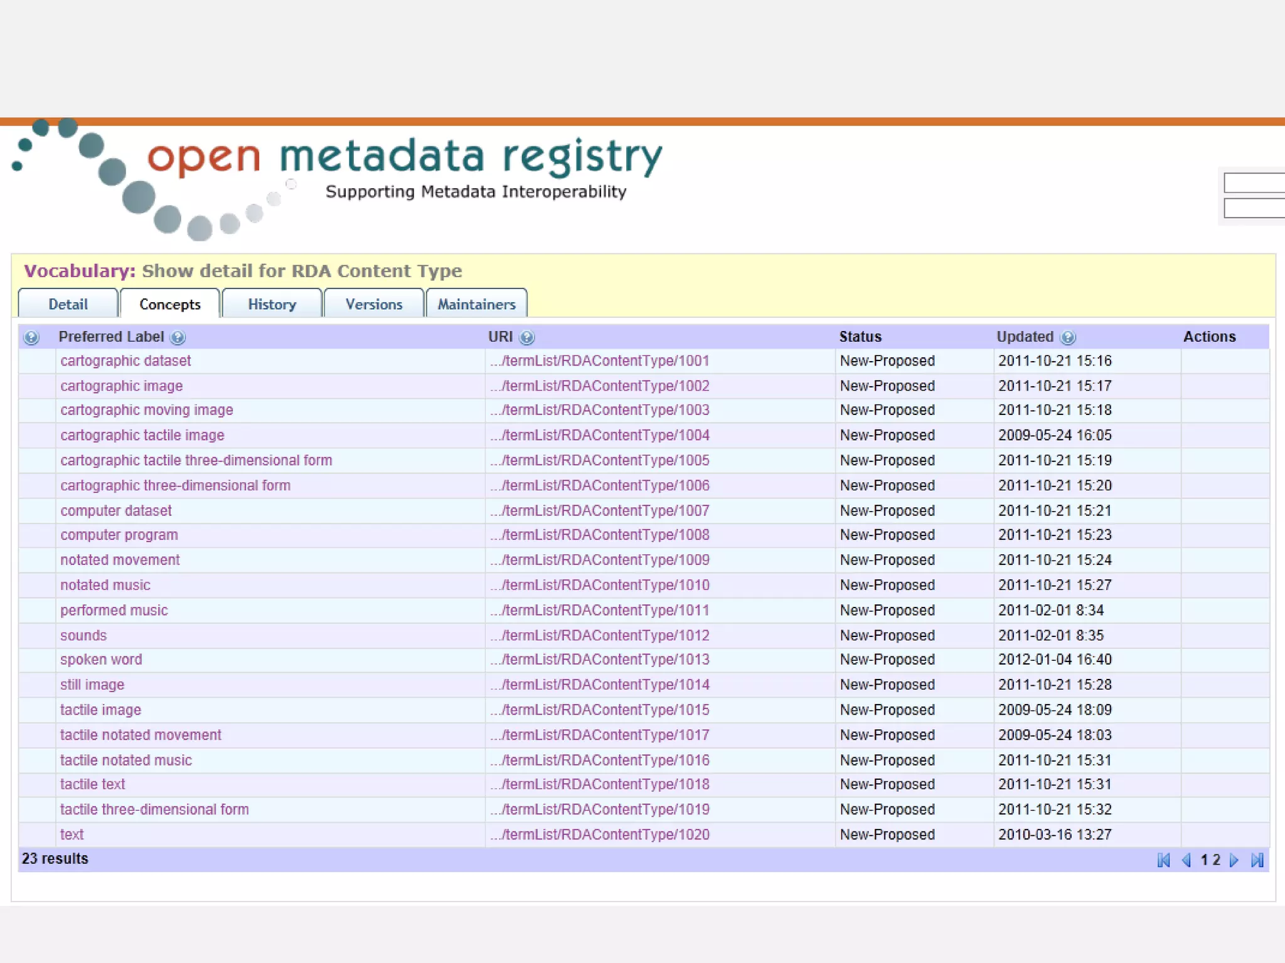Switch to the Maintainers tab
1285x963 pixels.
click(x=476, y=304)
